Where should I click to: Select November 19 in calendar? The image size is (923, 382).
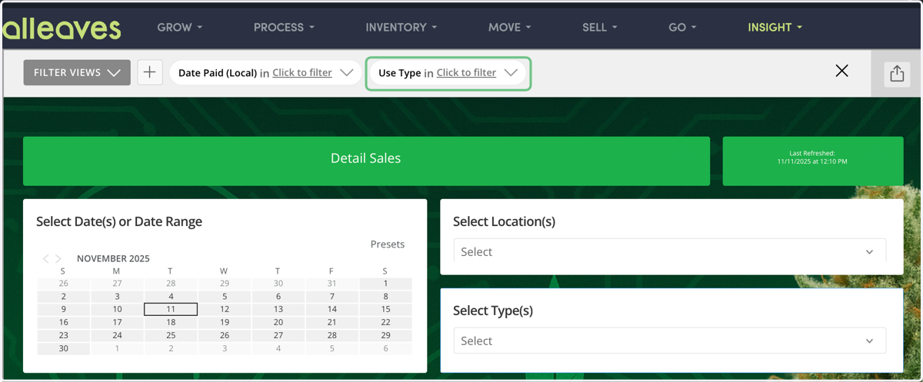[x=225, y=322]
